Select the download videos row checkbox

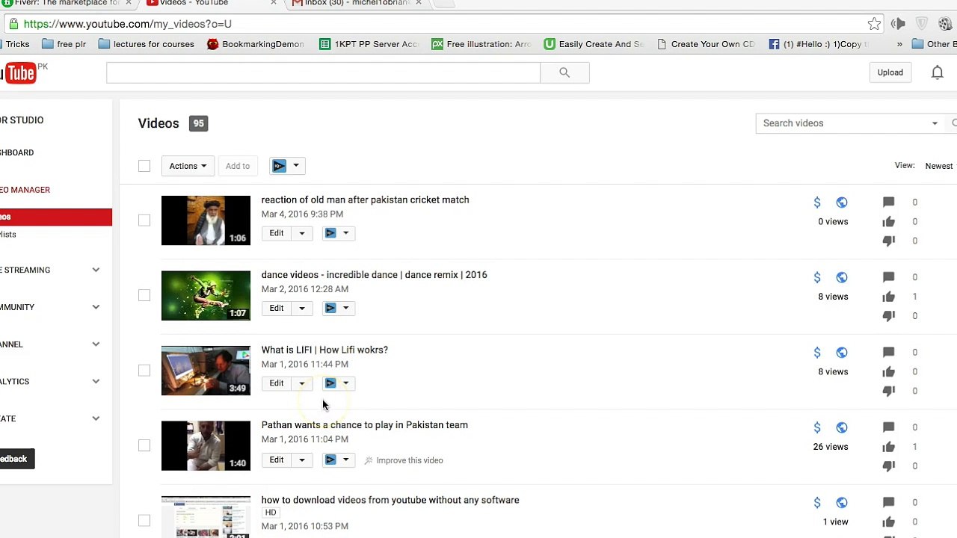click(x=144, y=521)
